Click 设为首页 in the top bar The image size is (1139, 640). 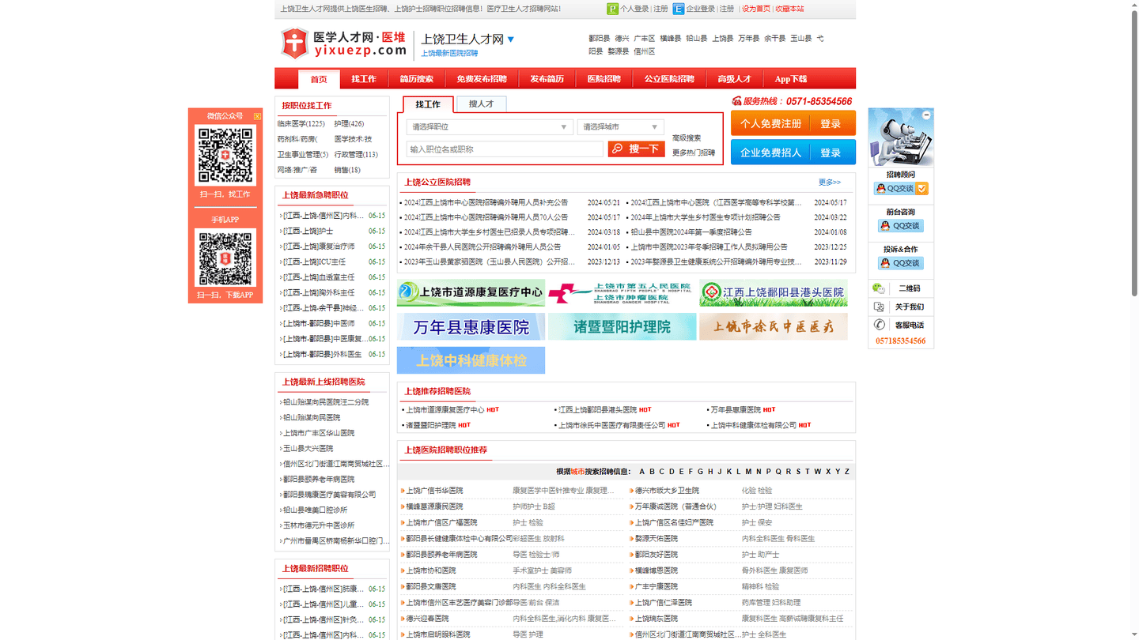[756, 9]
